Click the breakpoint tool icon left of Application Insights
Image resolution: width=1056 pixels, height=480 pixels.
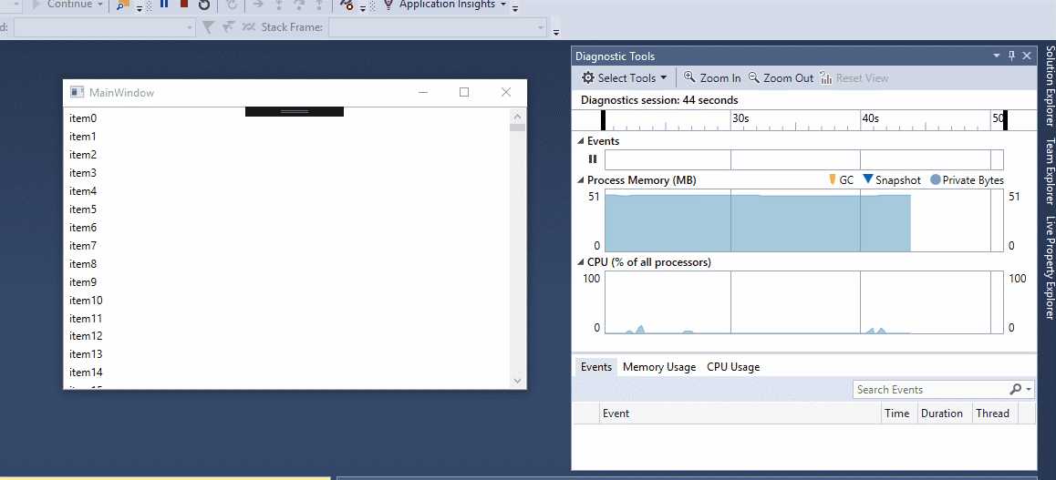(x=347, y=4)
